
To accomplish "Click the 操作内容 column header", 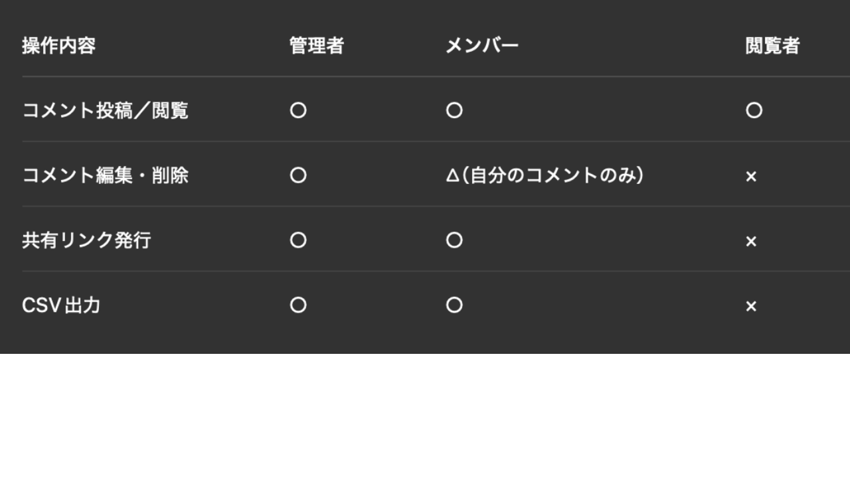I will click(x=58, y=46).
